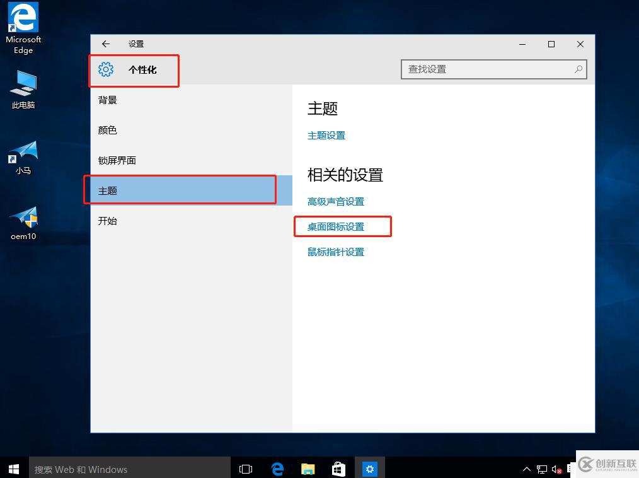Click the 查找设置 search field

(485, 69)
